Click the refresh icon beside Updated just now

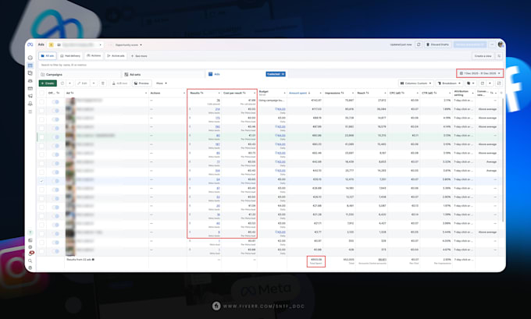coord(419,44)
